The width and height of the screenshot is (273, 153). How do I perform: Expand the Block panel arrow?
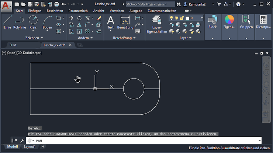click(212, 38)
